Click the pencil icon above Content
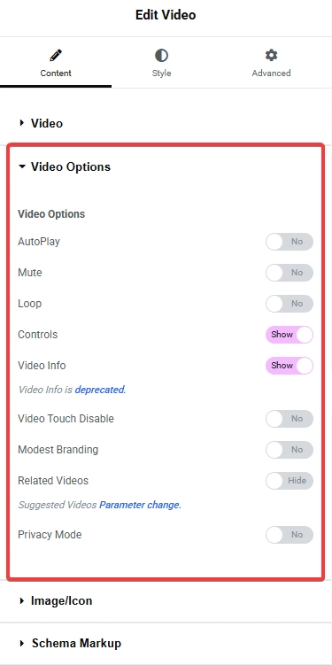Screen dimensions: 332x665 56,55
